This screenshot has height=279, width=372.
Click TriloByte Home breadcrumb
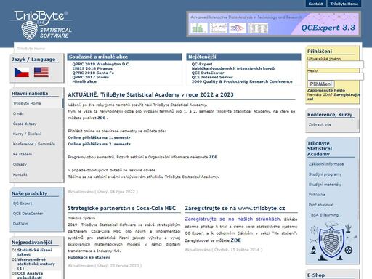31,49
